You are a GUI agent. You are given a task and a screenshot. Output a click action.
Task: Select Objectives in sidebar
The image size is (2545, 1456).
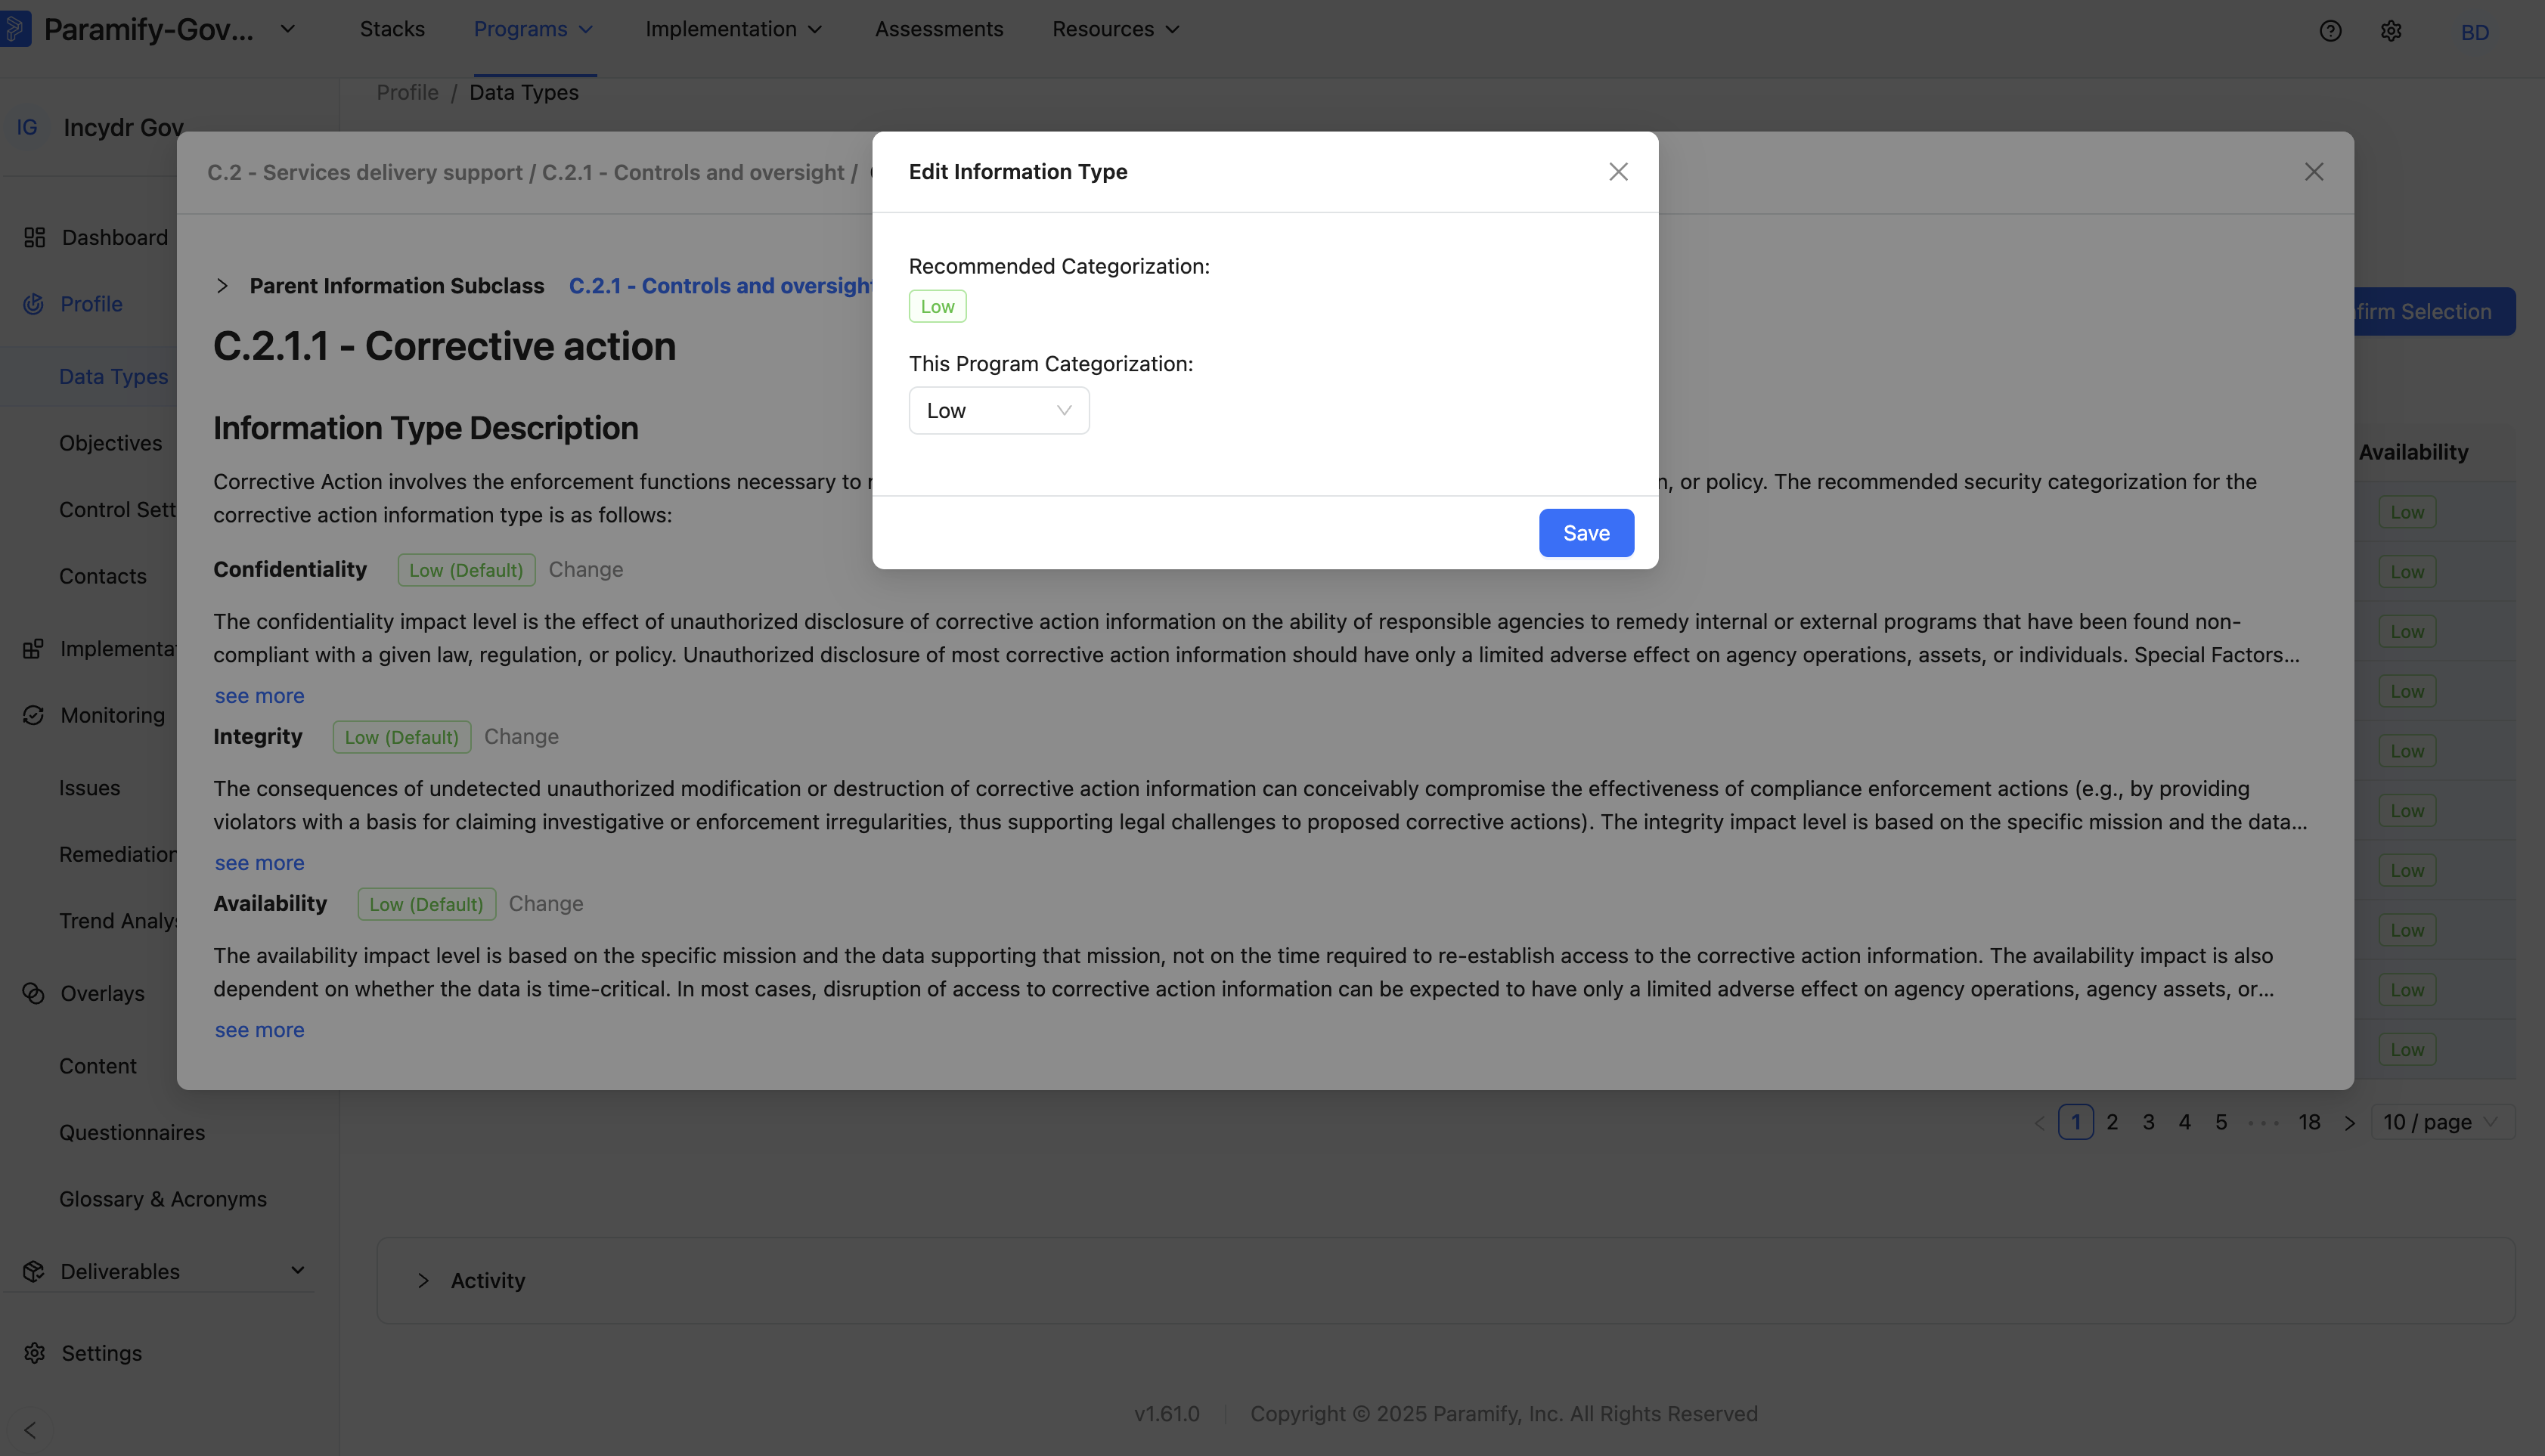point(110,443)
